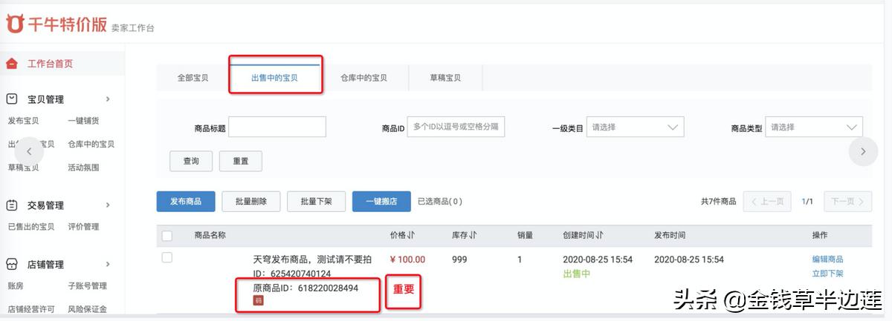Viewport: 892px width, 321px height.
Task: Open 店铺经营许可 in sidebar
Action: click(x=31, y=309)
